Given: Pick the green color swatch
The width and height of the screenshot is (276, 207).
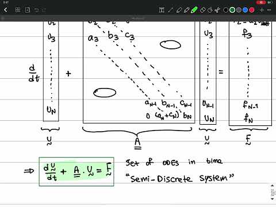Looking at the screenshot, I should (x=232, y=10).
